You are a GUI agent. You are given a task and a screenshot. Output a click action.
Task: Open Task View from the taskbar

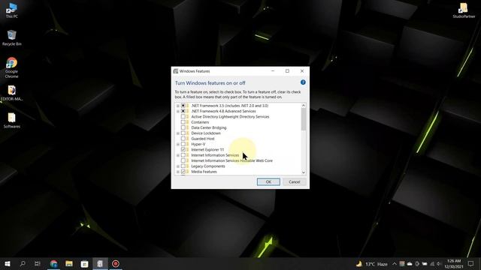click(x=38, y=263)
